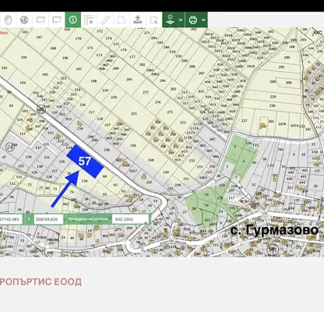Click parcel 198 on the map
324x312 pixels.
[x=93, y=81]
